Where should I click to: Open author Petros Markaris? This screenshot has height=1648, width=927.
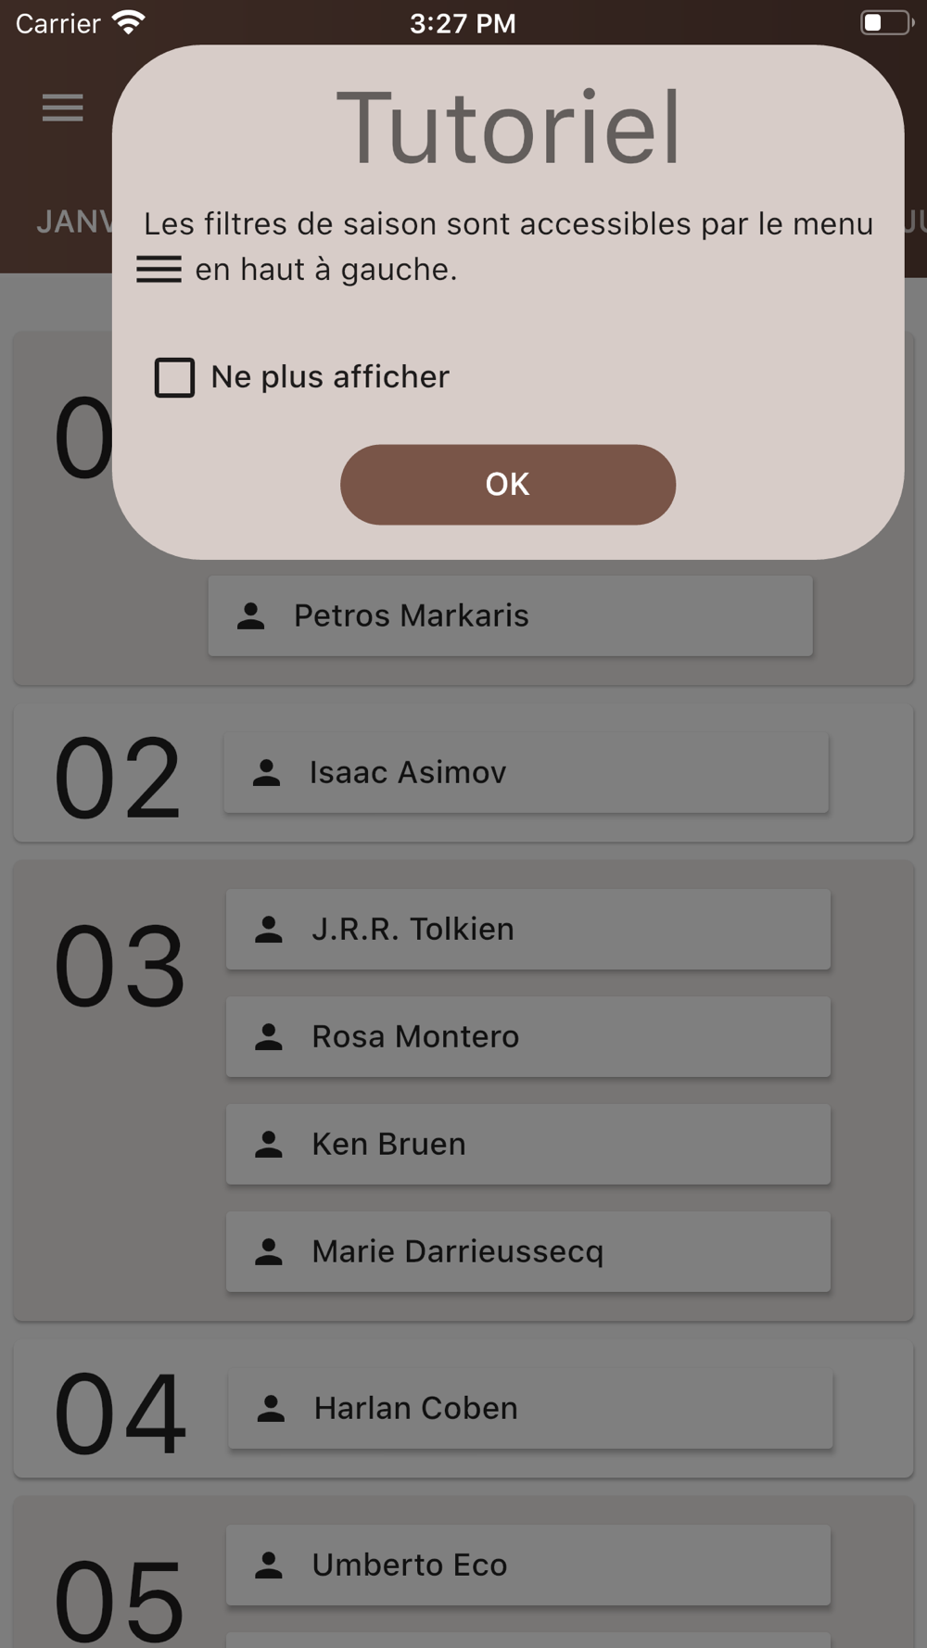pos(511,615)
